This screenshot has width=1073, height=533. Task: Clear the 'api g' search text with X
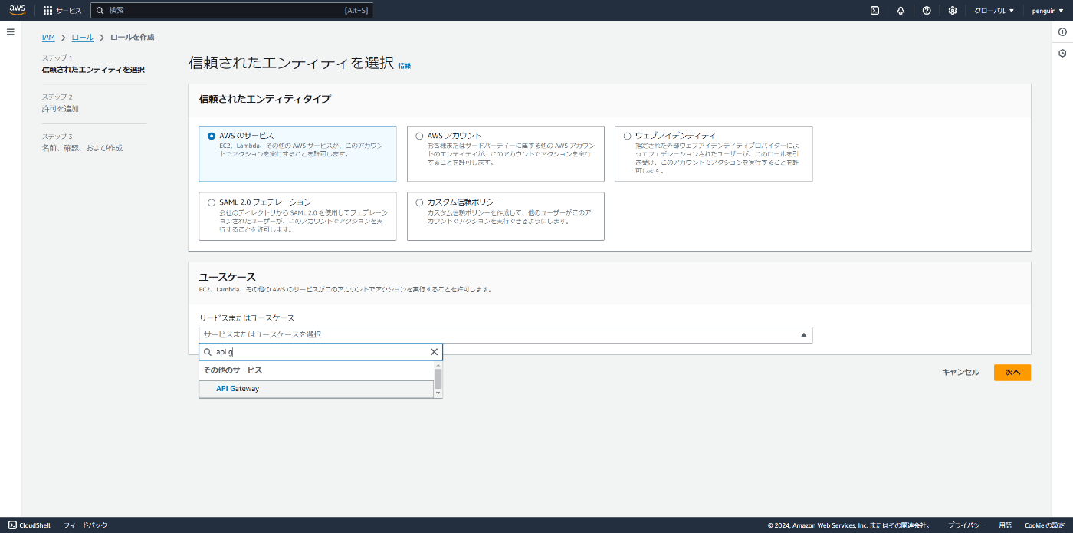point(434,352)
